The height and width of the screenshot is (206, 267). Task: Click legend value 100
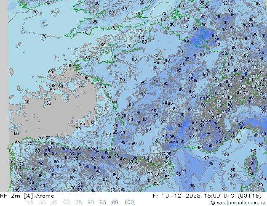point(129,203)
